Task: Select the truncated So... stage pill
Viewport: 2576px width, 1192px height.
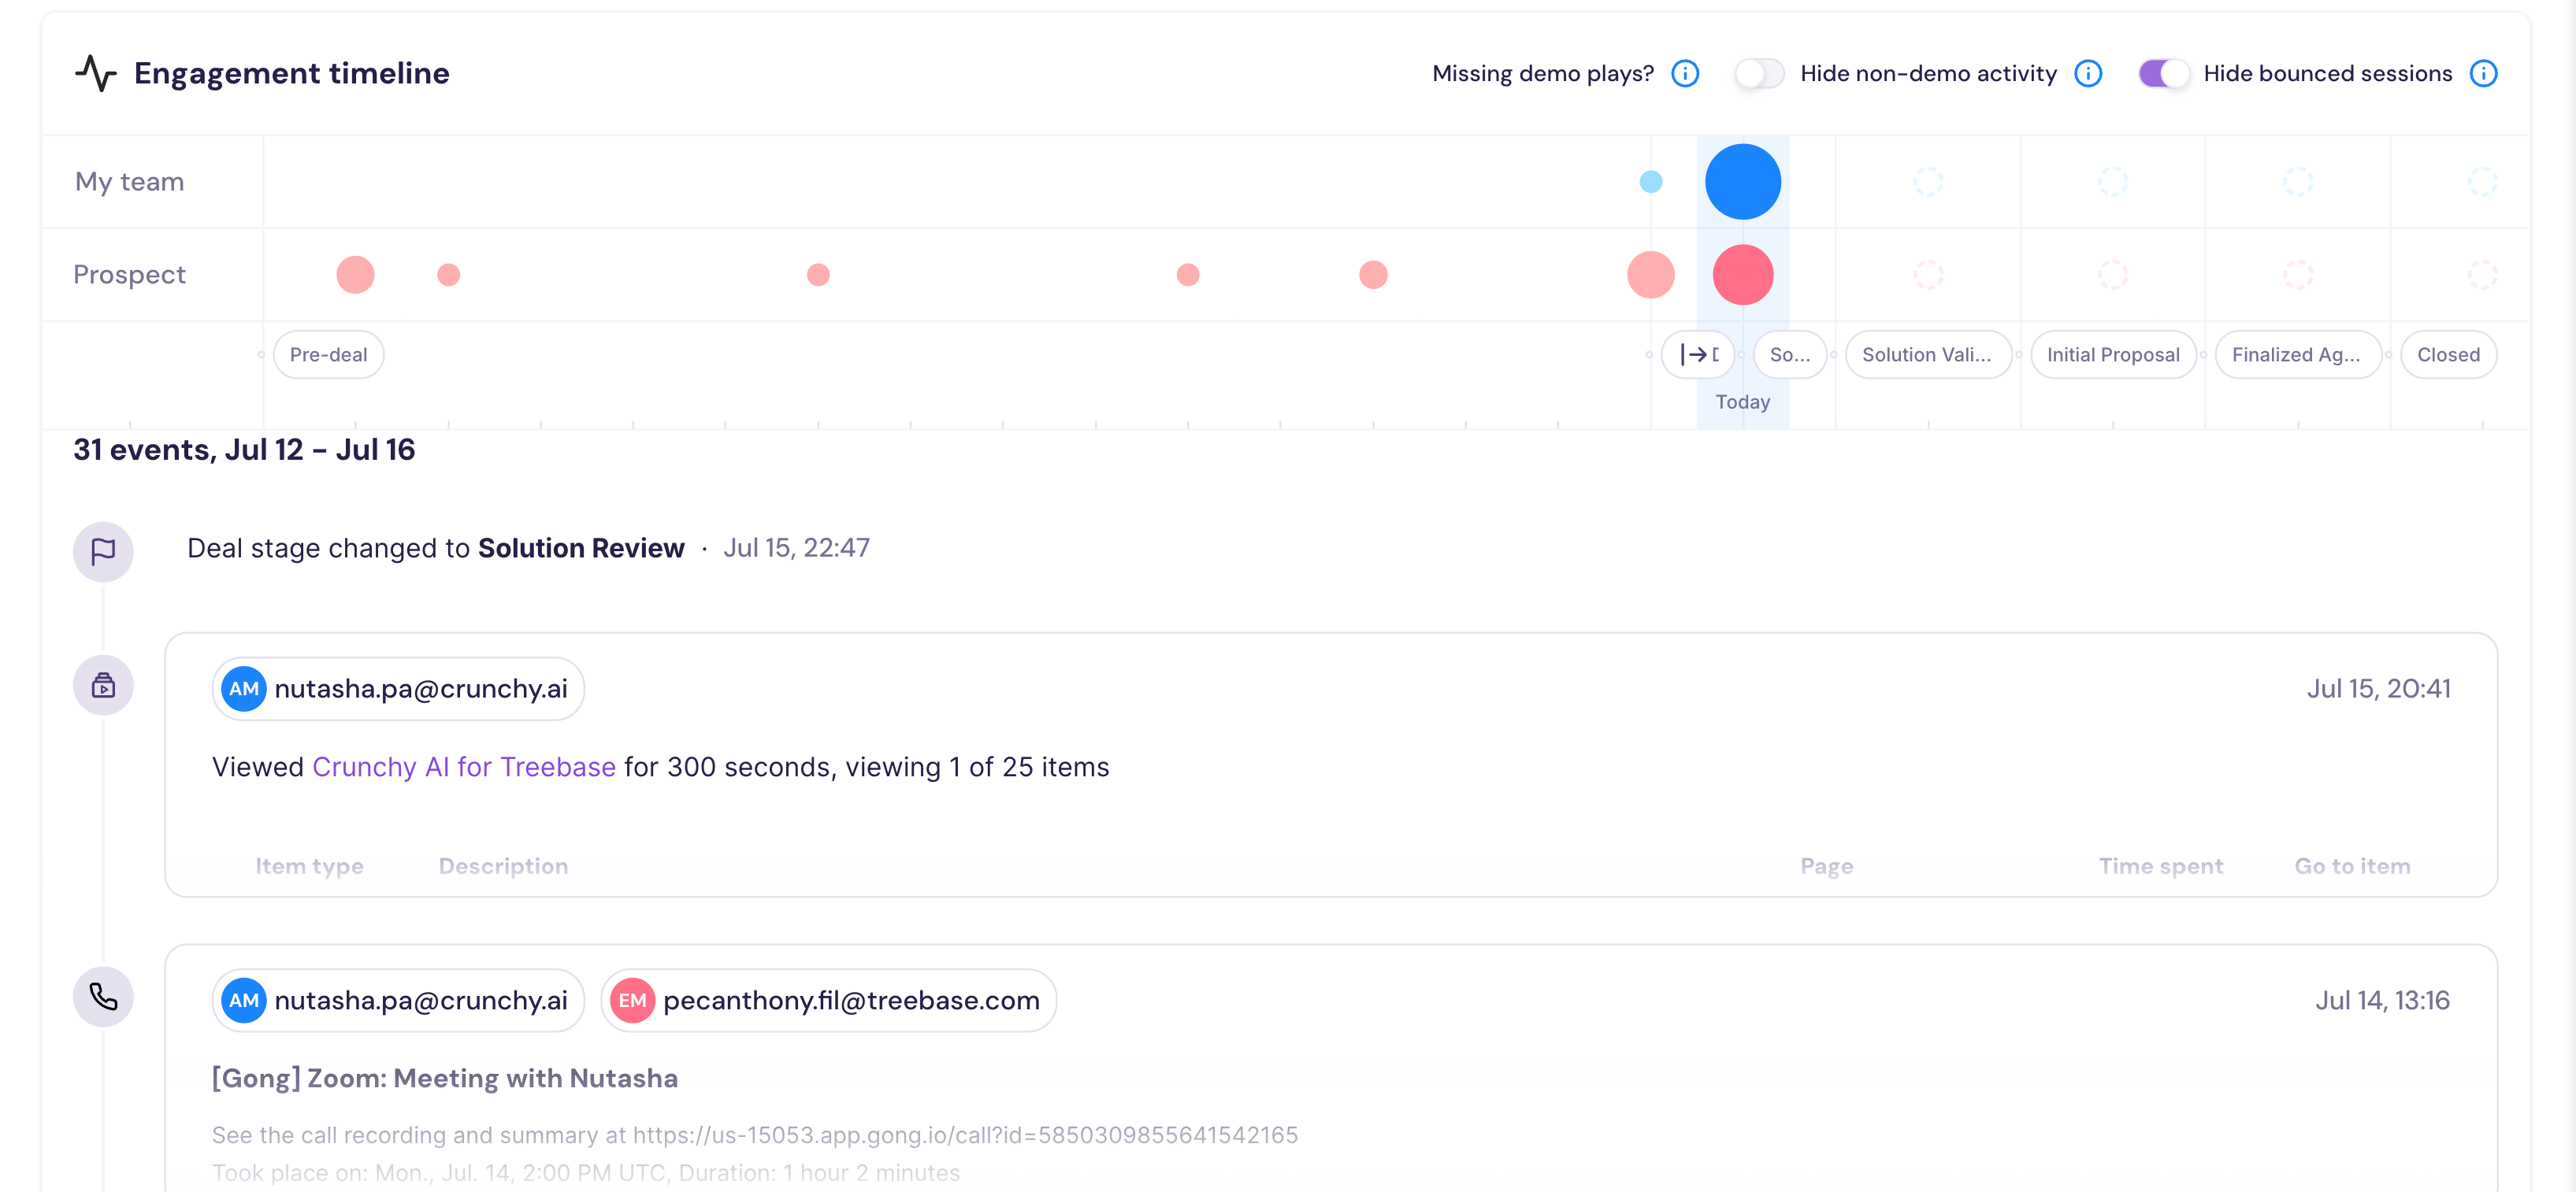Action: pyautogui.click(x=1790, y=355)
